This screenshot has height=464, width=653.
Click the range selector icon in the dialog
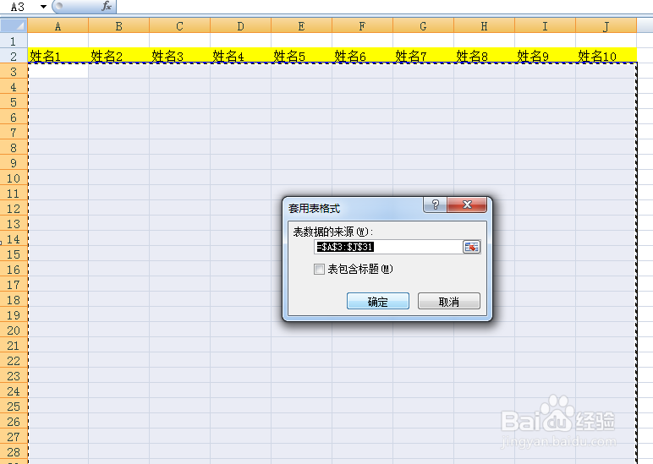[471, 247]
